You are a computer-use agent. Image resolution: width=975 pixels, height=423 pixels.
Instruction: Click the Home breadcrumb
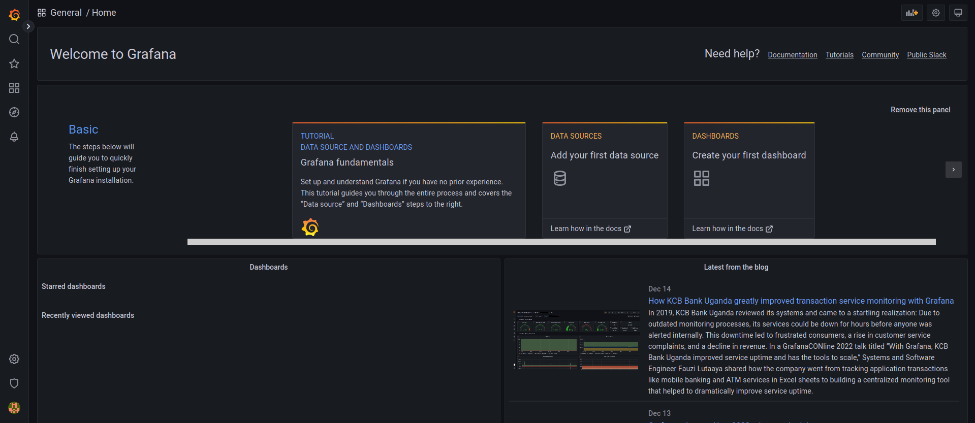[x=104, y=13]
